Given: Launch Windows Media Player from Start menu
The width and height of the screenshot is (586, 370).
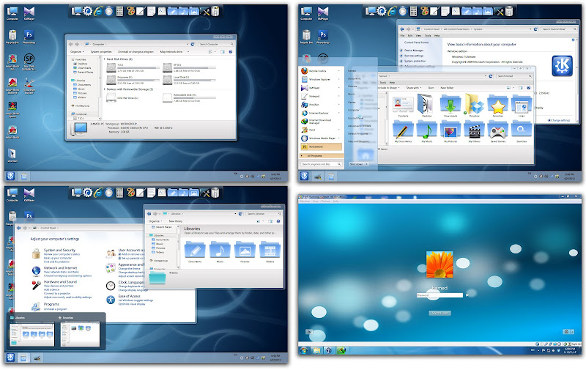Looking at the screenshot, I should point(319,138).
